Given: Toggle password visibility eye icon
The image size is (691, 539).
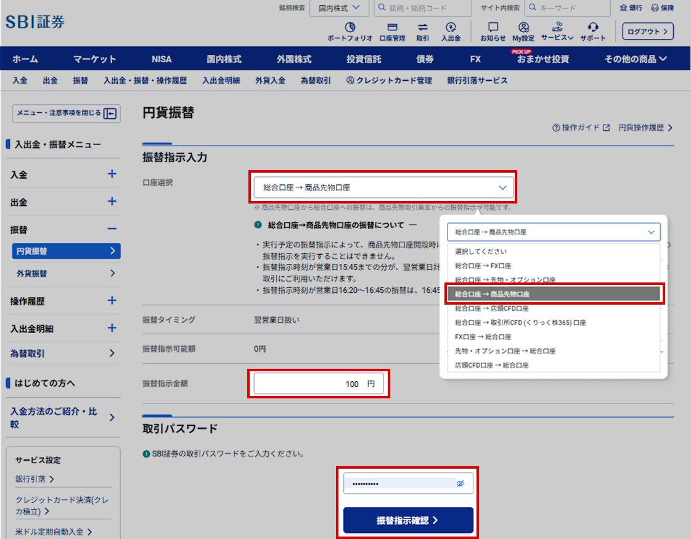Looking at the screenshot, I should pyautogui.click(x=460, y=483).
